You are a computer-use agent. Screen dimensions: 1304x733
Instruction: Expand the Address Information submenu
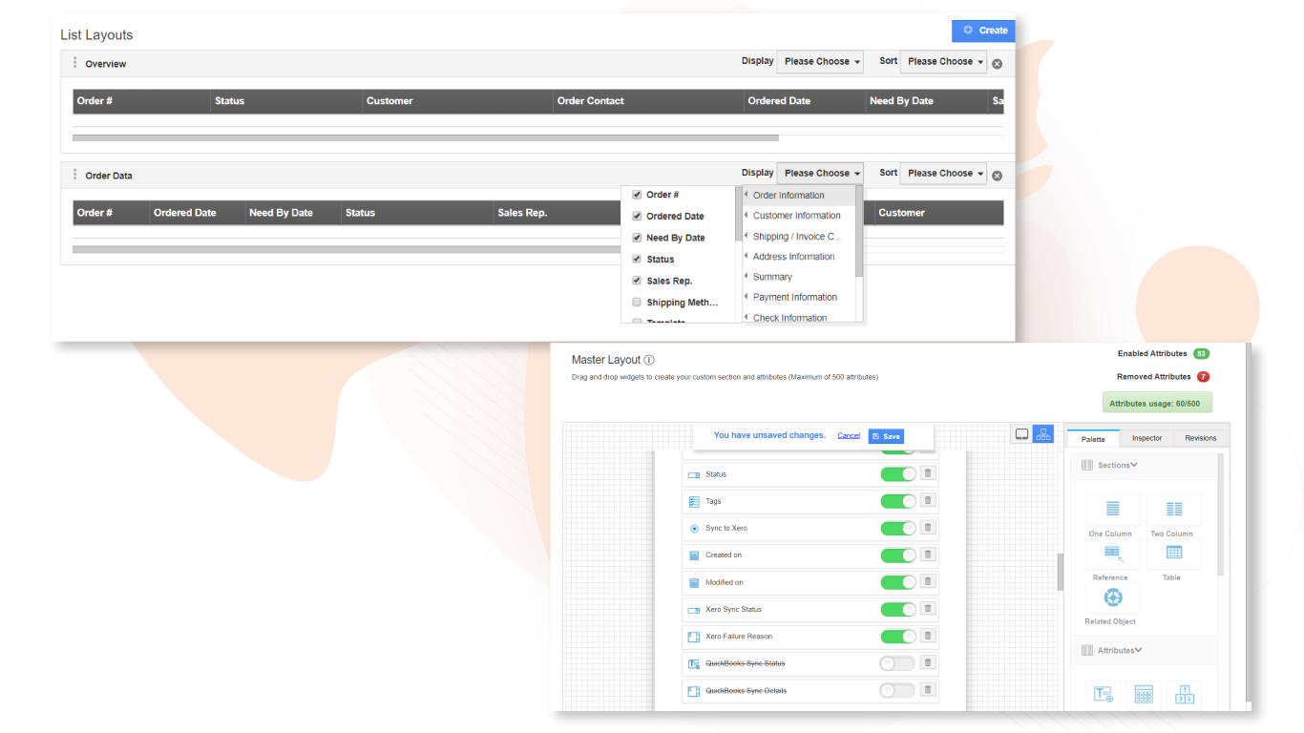(799, 257)
